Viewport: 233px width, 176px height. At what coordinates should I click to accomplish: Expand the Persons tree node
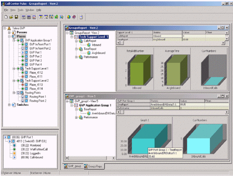click(x=9, y=32)
